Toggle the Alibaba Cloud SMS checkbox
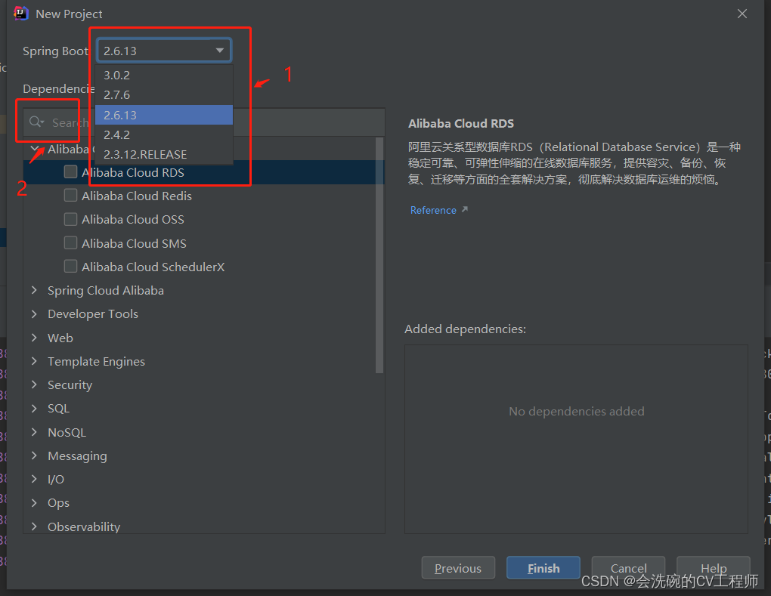 point(71,242)
